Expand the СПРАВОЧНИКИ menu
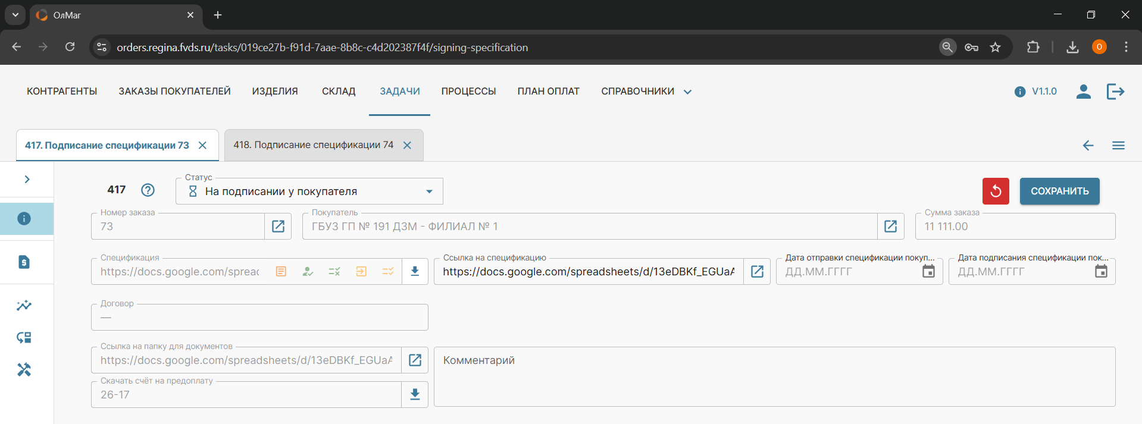This screenshot has width=1142, height=424. coord(646,91)
